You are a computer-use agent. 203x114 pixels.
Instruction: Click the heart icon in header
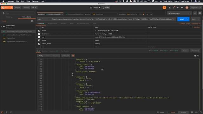[182, 8]
